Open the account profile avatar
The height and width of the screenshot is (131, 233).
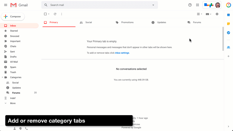pyautogui.click(x=218, y=5)
